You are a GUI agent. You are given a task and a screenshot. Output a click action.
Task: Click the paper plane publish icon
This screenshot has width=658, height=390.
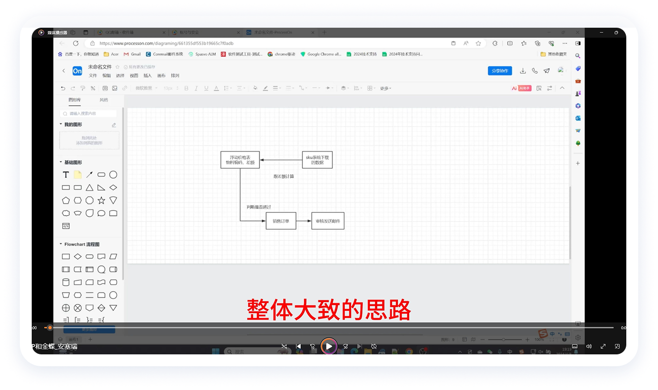547,71
